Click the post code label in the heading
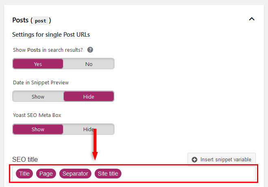The width and height of the screenshot is (268, 187). [x=41, y=21]
